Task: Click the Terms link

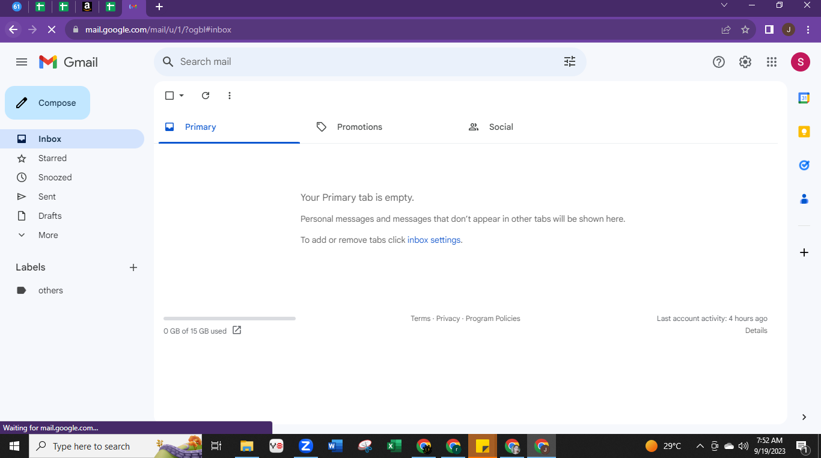Action: click(x=421, y=319)
